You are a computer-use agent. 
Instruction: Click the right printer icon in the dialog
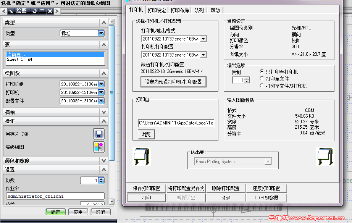pos(325,157)
